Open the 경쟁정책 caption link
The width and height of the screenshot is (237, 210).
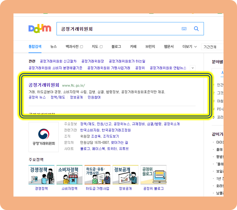(x=41, y=188)
